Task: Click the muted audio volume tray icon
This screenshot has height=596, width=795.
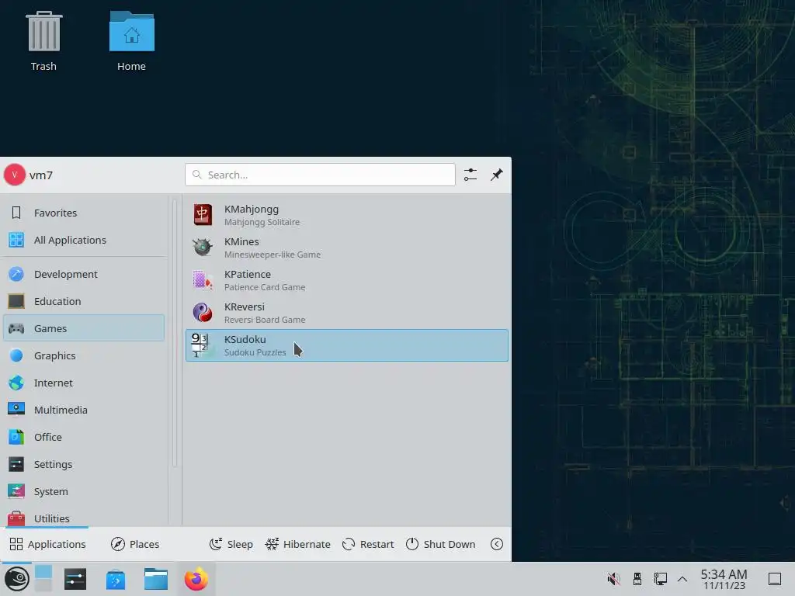Action: tap(613, 579)
